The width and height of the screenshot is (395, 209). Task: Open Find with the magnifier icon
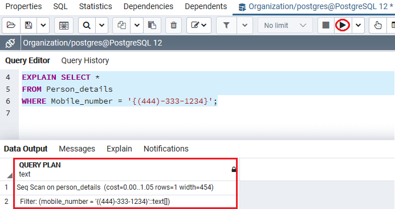87,25
